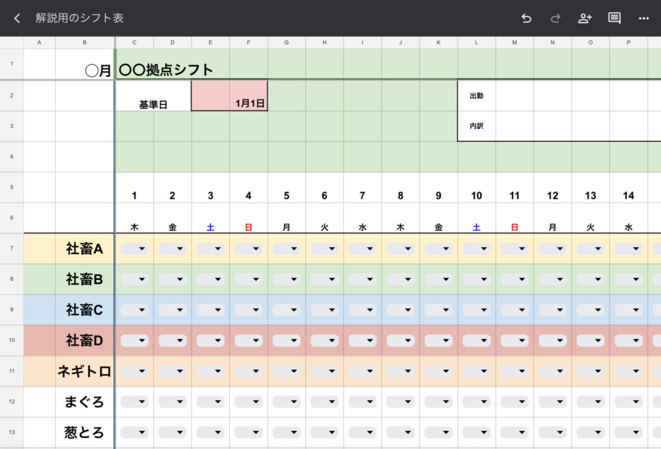Open 葱とろ's shift dropdown on day 5
Viewport: 661px width, 449px height.
pyautogui.click(x=287, y=432)
